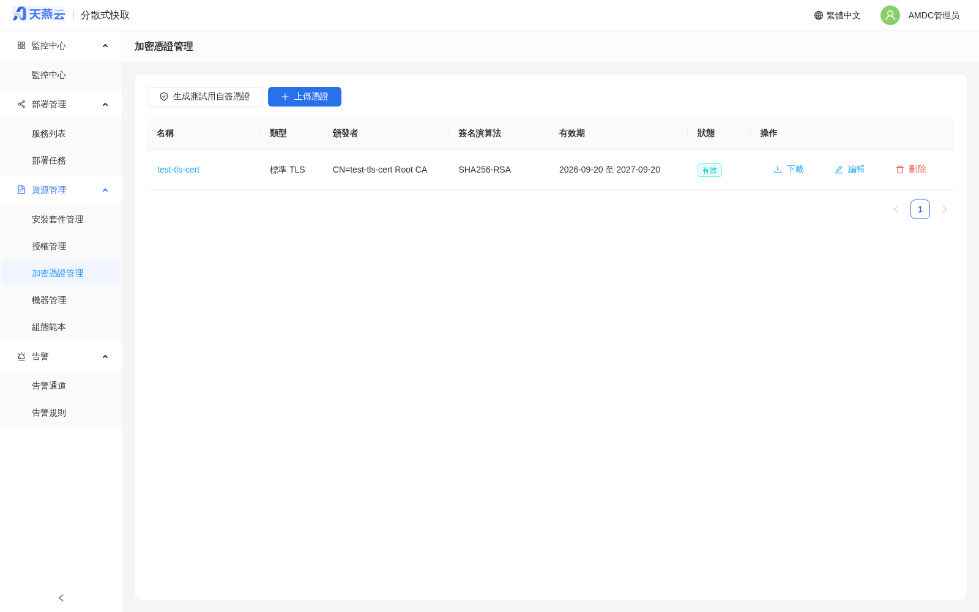Image resolution: width=979 pixels, height=612 pixels.
Task: Open 組態範本 in the sidebar
Action: (61, 327)
